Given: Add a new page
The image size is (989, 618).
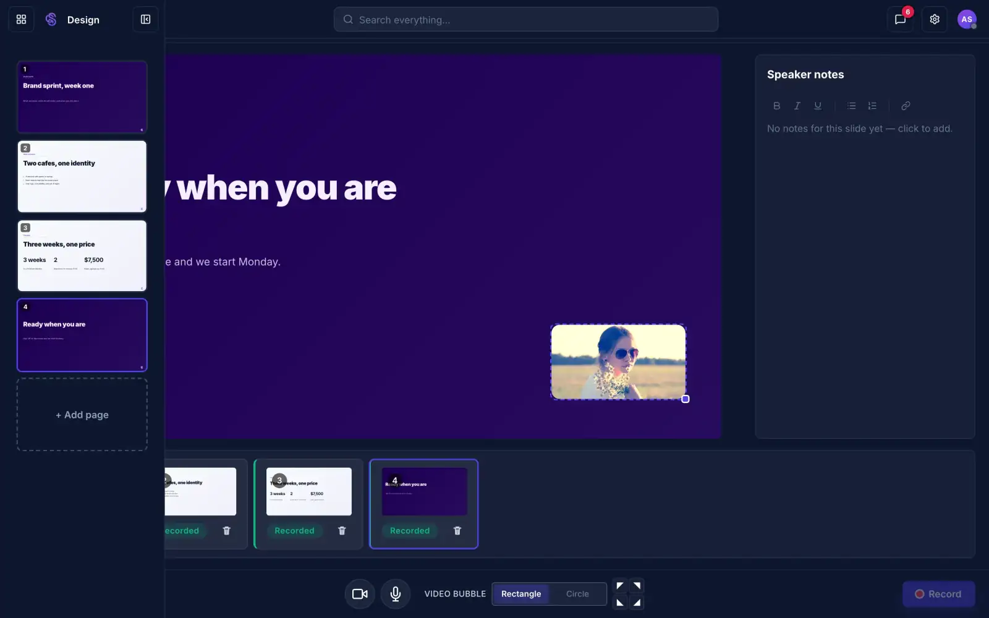Looking at the screenshot, I should click(x=82, y=415).
